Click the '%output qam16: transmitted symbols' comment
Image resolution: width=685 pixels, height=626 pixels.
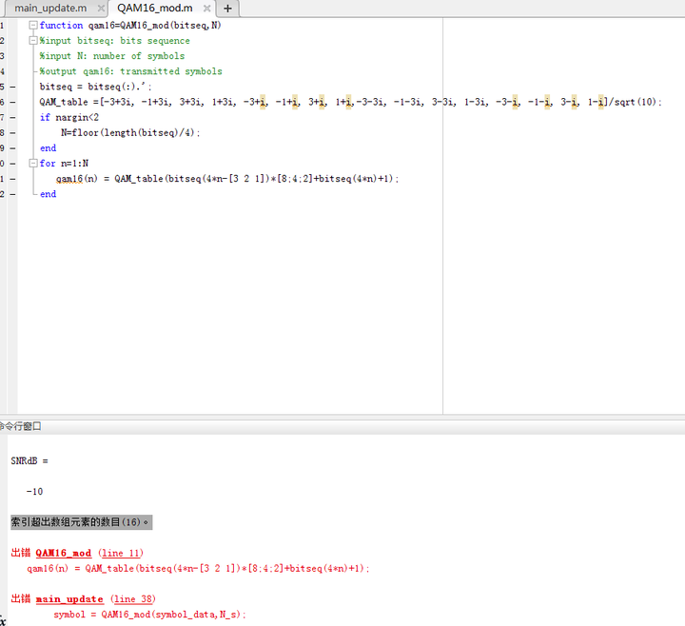coord(130,71)
